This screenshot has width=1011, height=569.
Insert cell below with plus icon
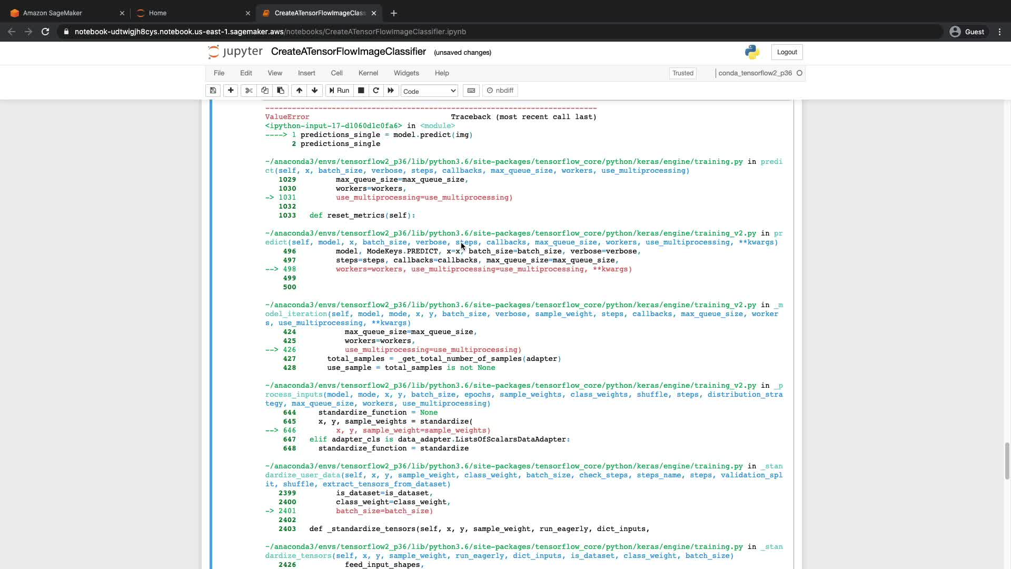231,91
